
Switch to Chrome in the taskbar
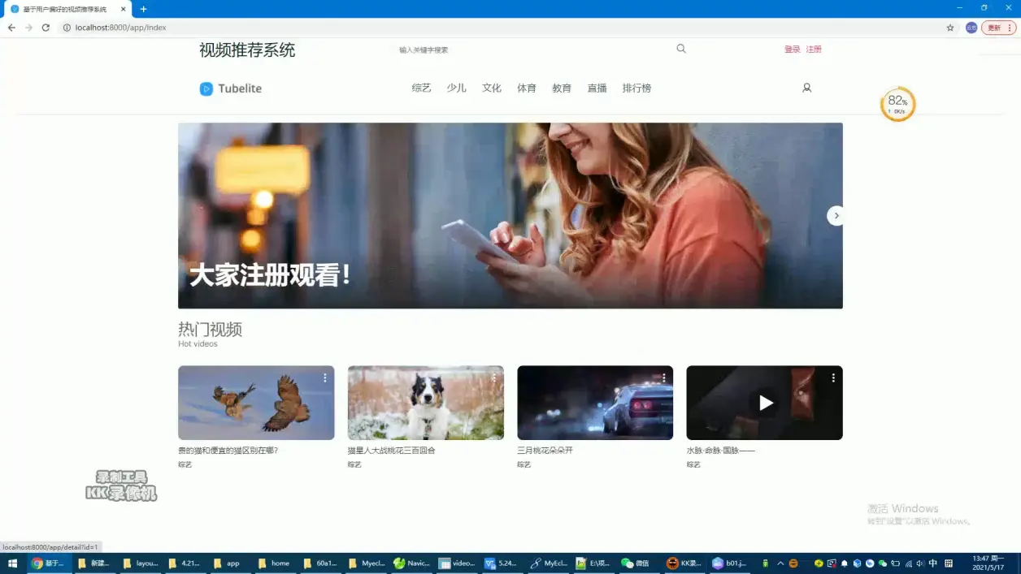pyautogui.click(x=49, y=563)
